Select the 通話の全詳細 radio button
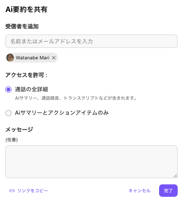 [x=8, y=90]
